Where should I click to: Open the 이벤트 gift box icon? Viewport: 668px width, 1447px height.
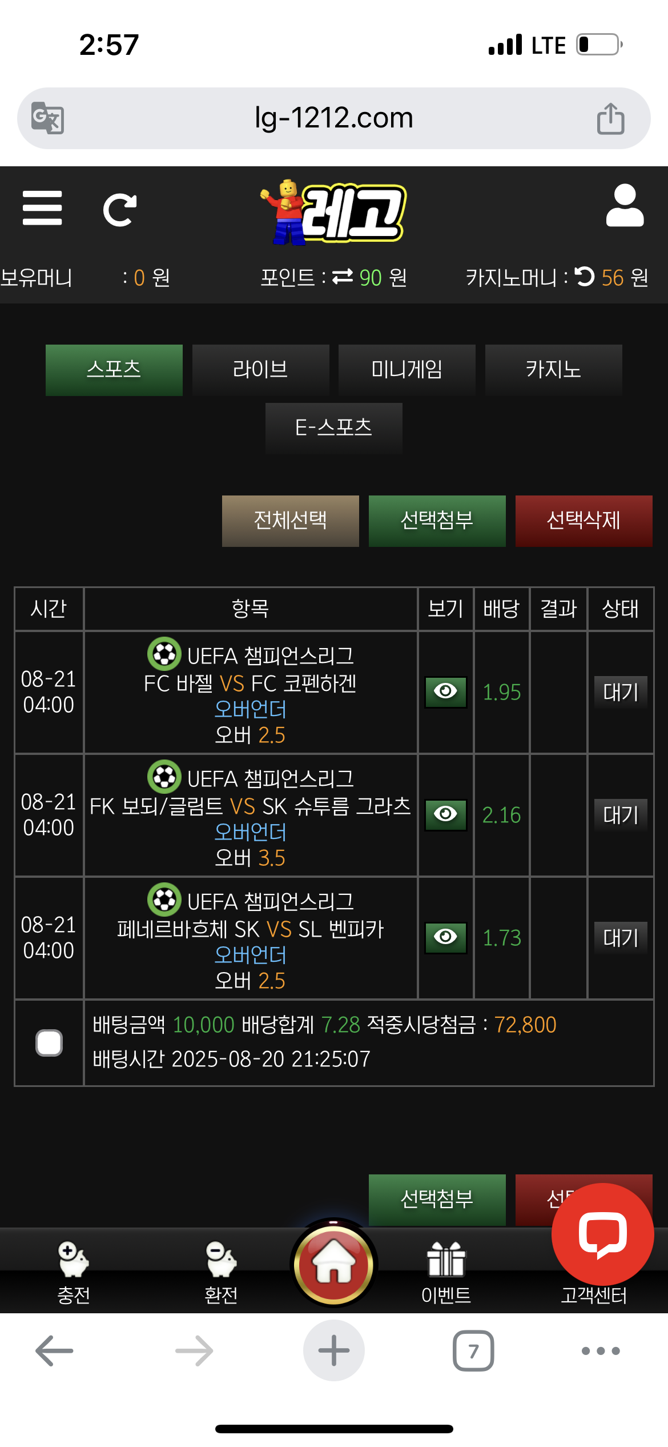coord(446,1260)
